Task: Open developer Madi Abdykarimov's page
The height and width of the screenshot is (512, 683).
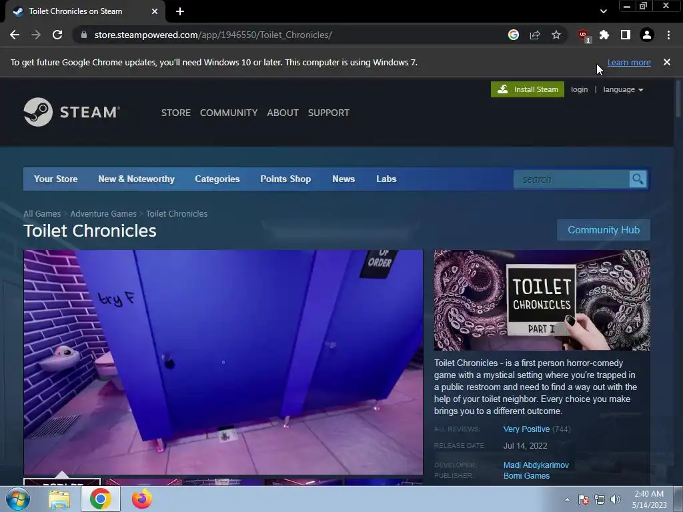Action: (x=536, y=465)
